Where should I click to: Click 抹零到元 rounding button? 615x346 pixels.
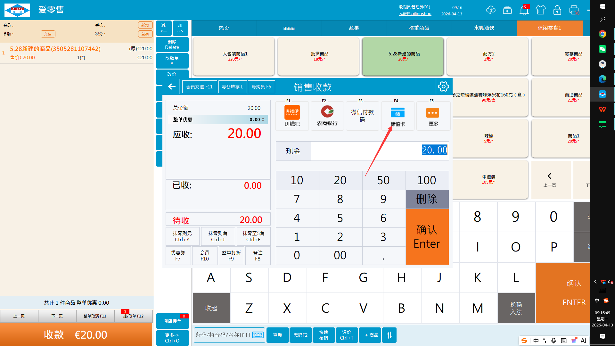click(x=182, y=236)
